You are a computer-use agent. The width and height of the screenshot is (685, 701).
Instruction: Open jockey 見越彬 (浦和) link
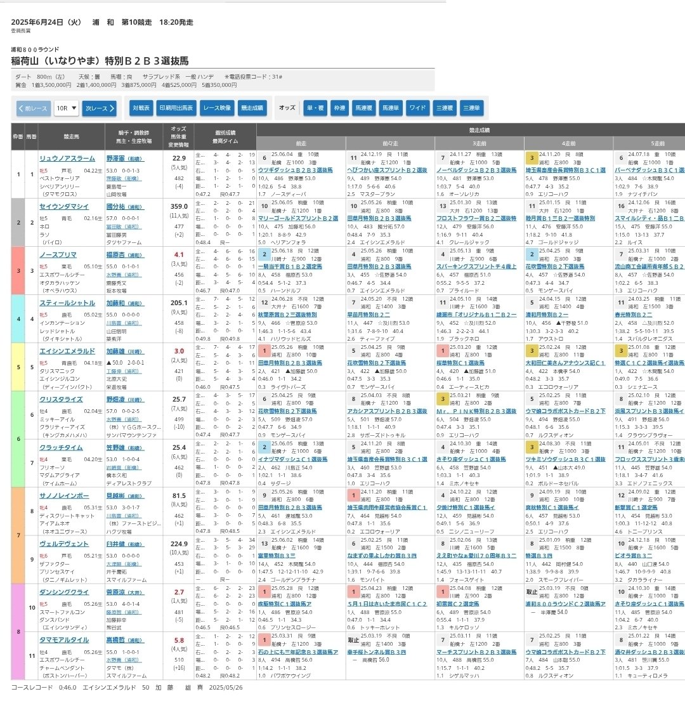[125, 495]
